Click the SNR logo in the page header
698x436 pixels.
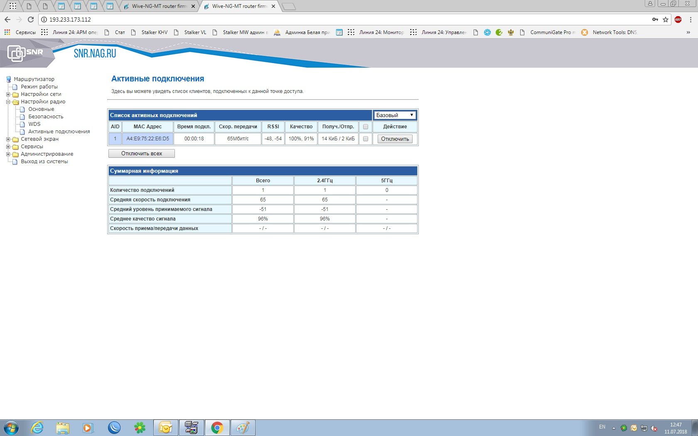pos(25,53)
